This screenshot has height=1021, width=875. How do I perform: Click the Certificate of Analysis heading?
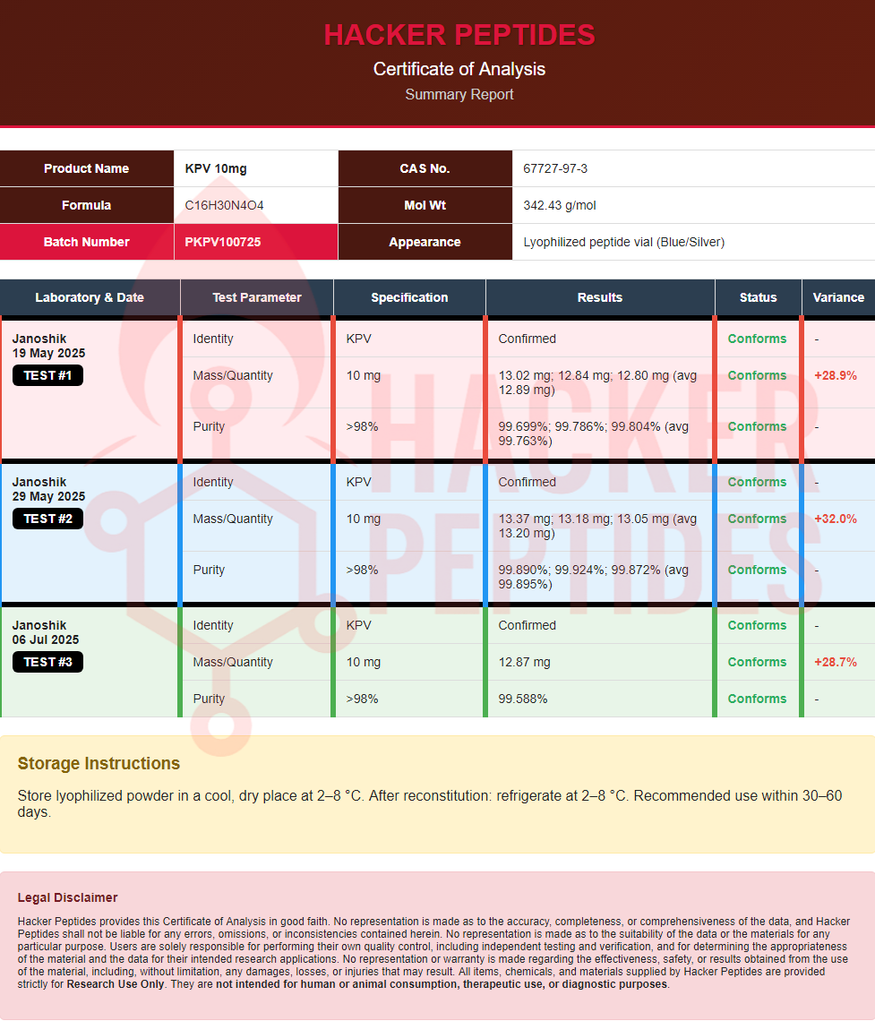coord(459,69)
